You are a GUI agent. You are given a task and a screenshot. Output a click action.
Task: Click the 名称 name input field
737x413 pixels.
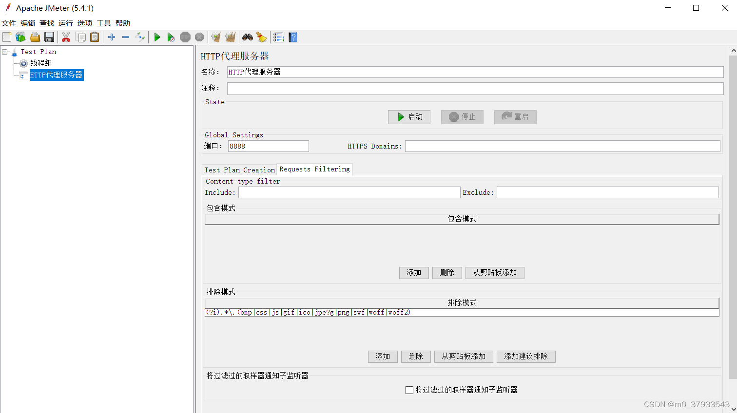[475, 72]
